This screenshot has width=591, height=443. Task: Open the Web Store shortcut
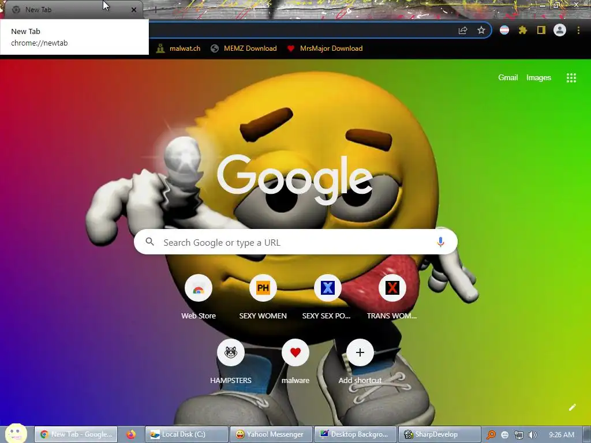(x=199, y=297)
